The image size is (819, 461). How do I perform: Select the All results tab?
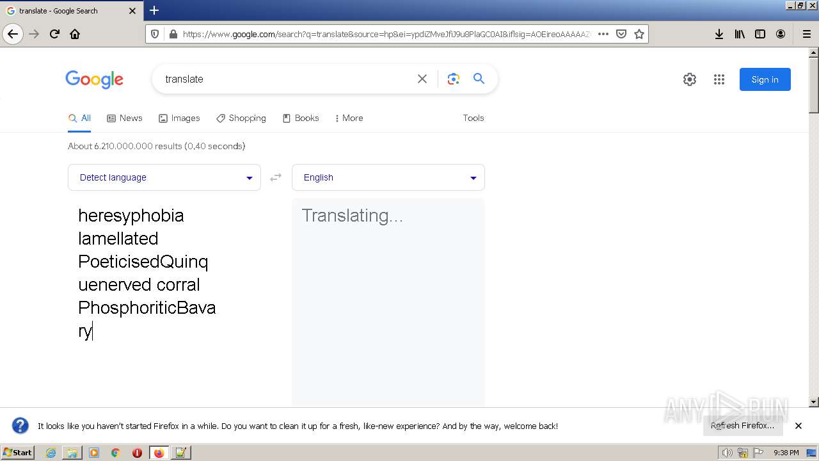[79, 118]
